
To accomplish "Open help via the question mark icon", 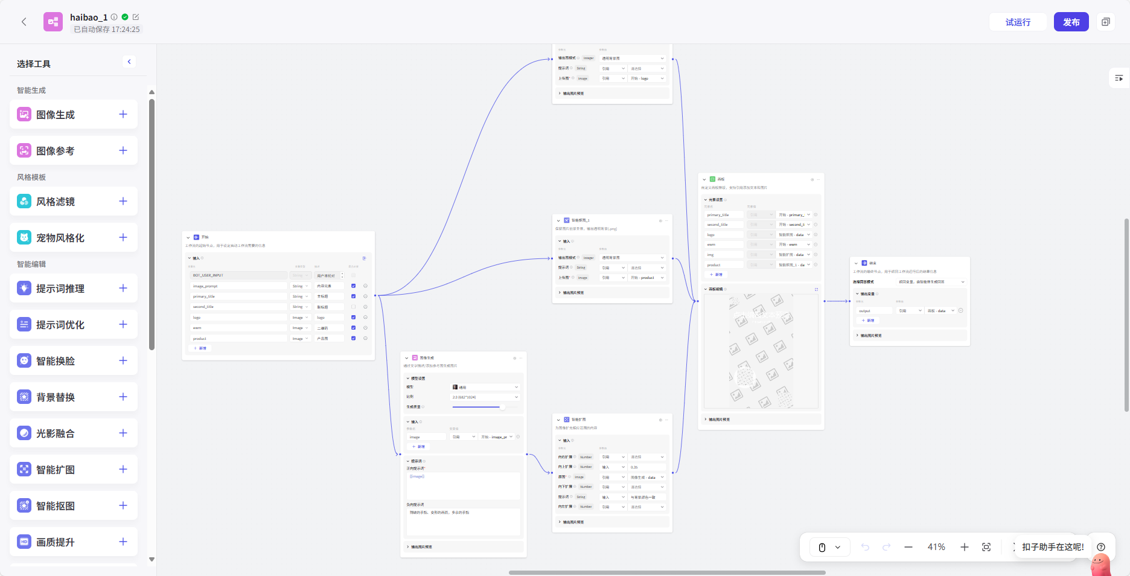I will click(1101, 547).
